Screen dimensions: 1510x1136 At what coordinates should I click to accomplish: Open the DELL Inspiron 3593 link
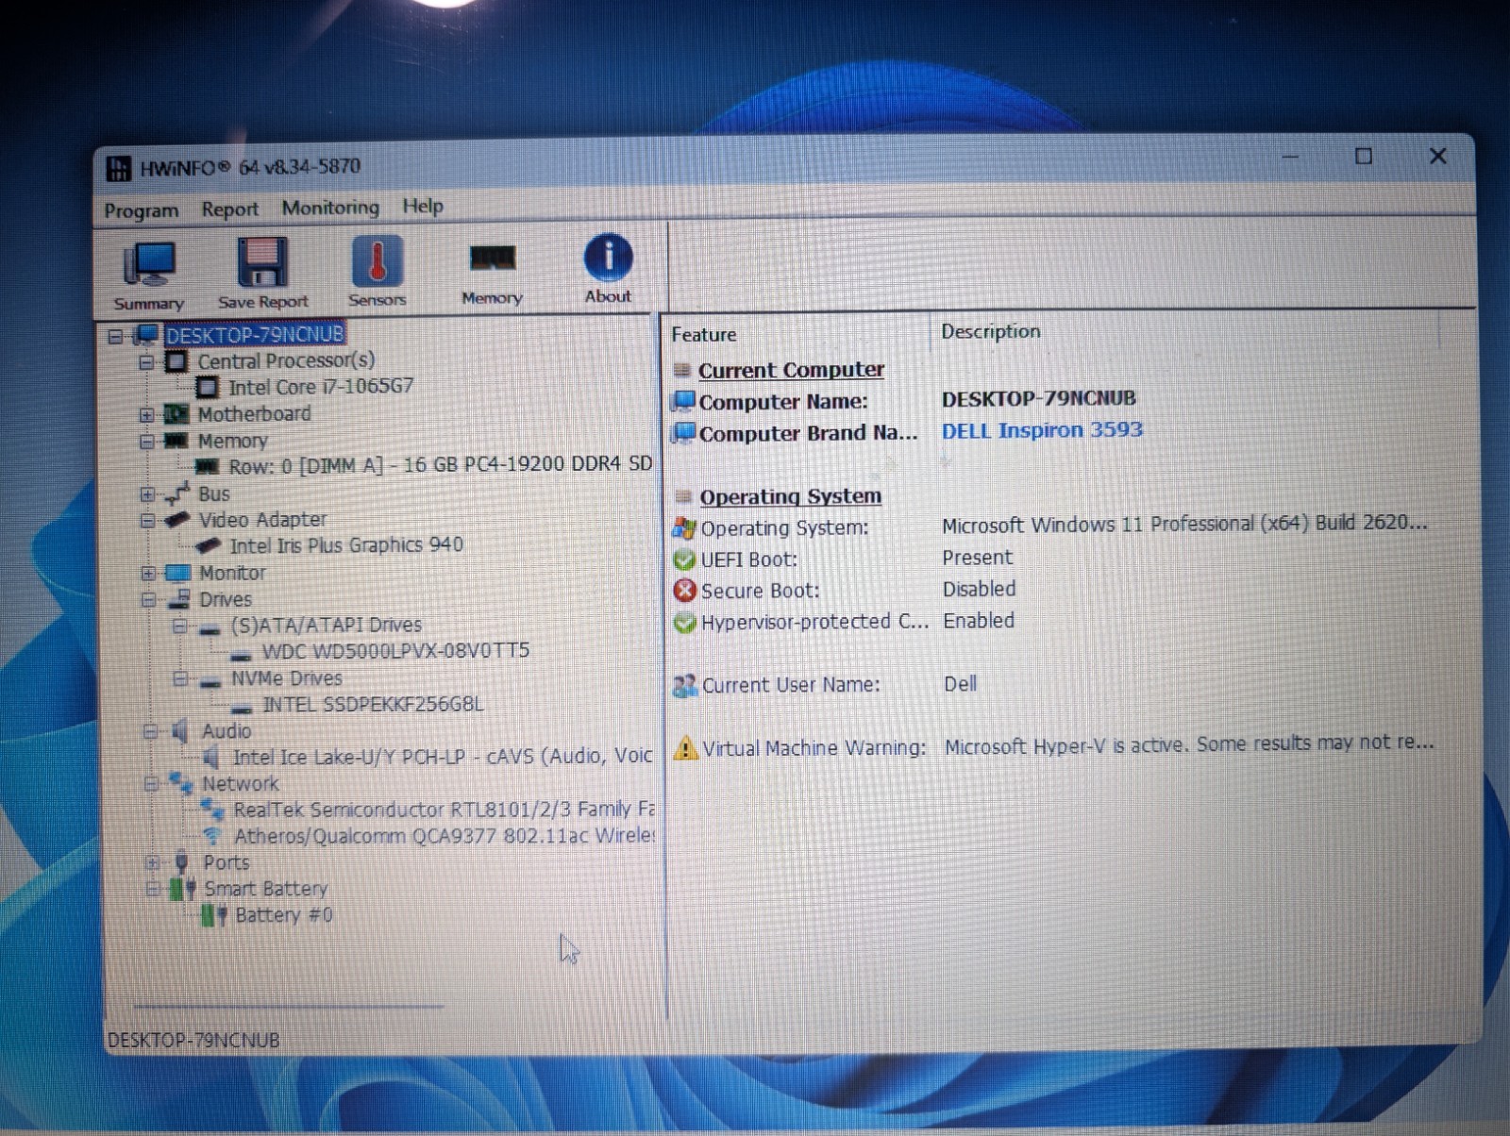coord(1042,430)
